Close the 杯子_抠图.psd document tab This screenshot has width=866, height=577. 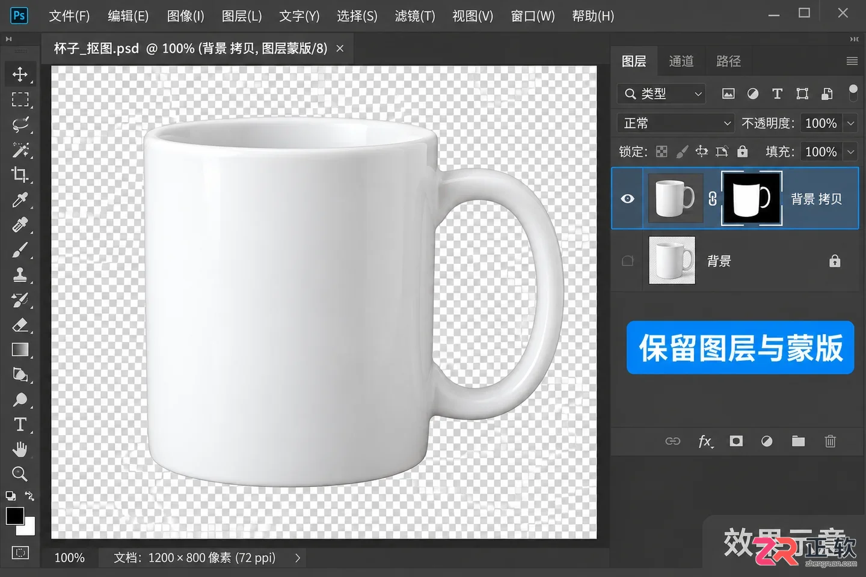(340, 48)
